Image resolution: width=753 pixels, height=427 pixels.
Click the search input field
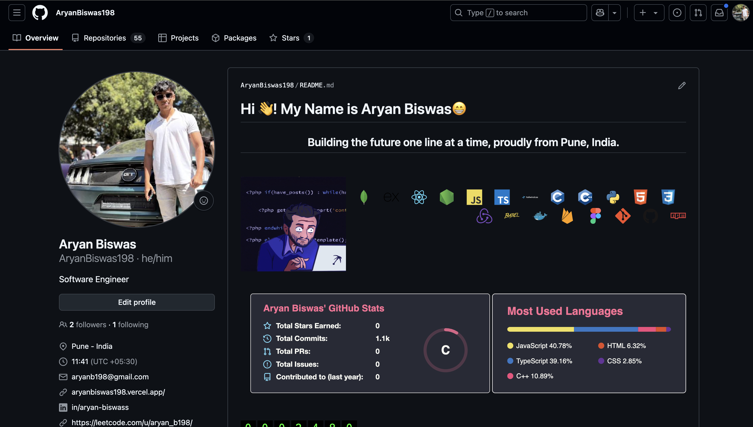coord(518,13)
